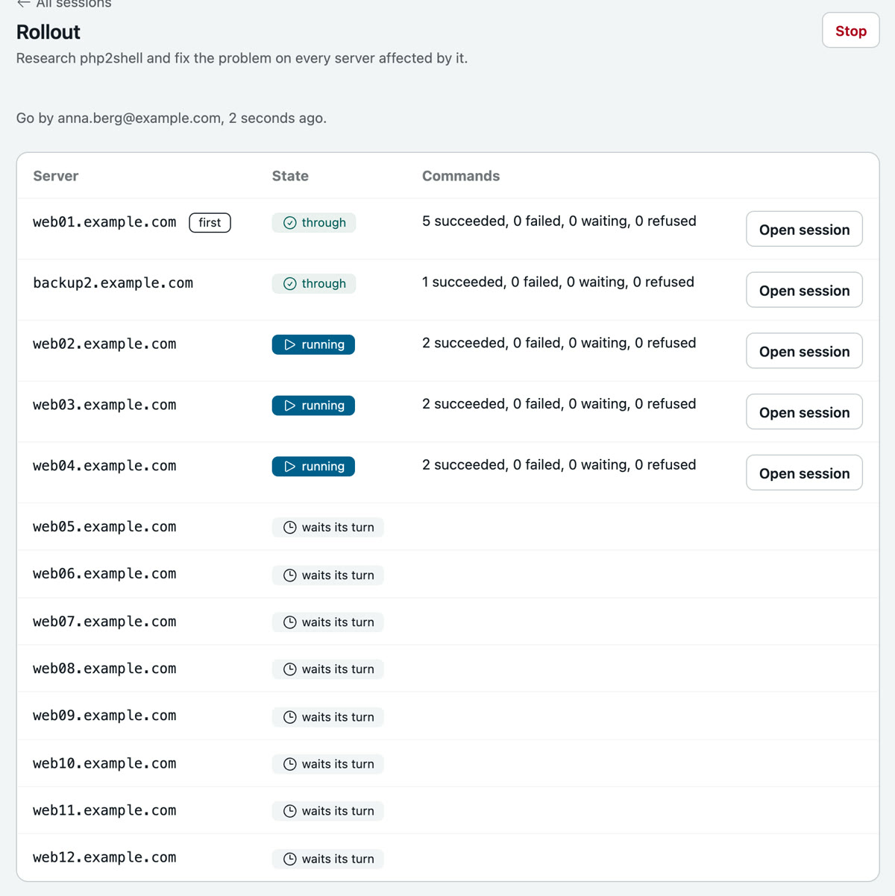This screenshot has width=895, height=896.
Task: Select web03.example.com server name
Action: 104,406
